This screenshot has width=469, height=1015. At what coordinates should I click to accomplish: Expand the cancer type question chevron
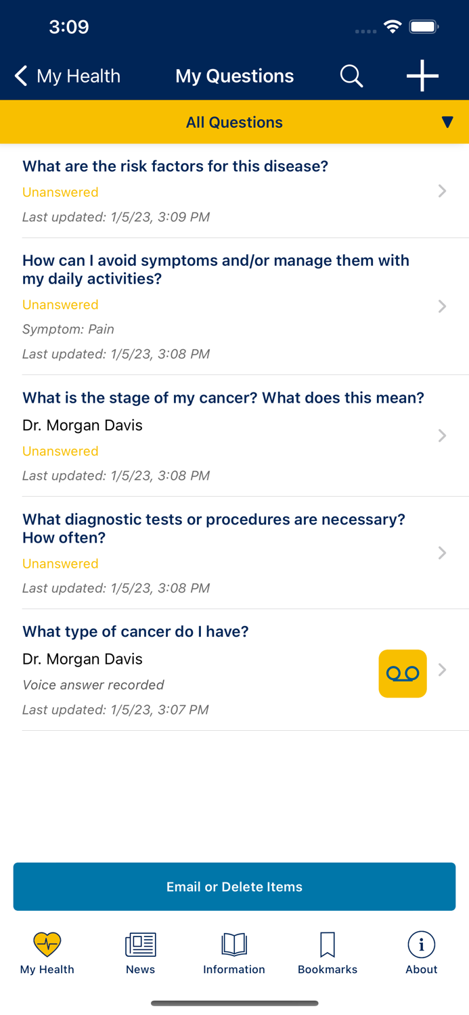coord(443,670)
